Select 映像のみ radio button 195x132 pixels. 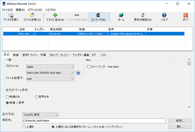pos(7,97)
